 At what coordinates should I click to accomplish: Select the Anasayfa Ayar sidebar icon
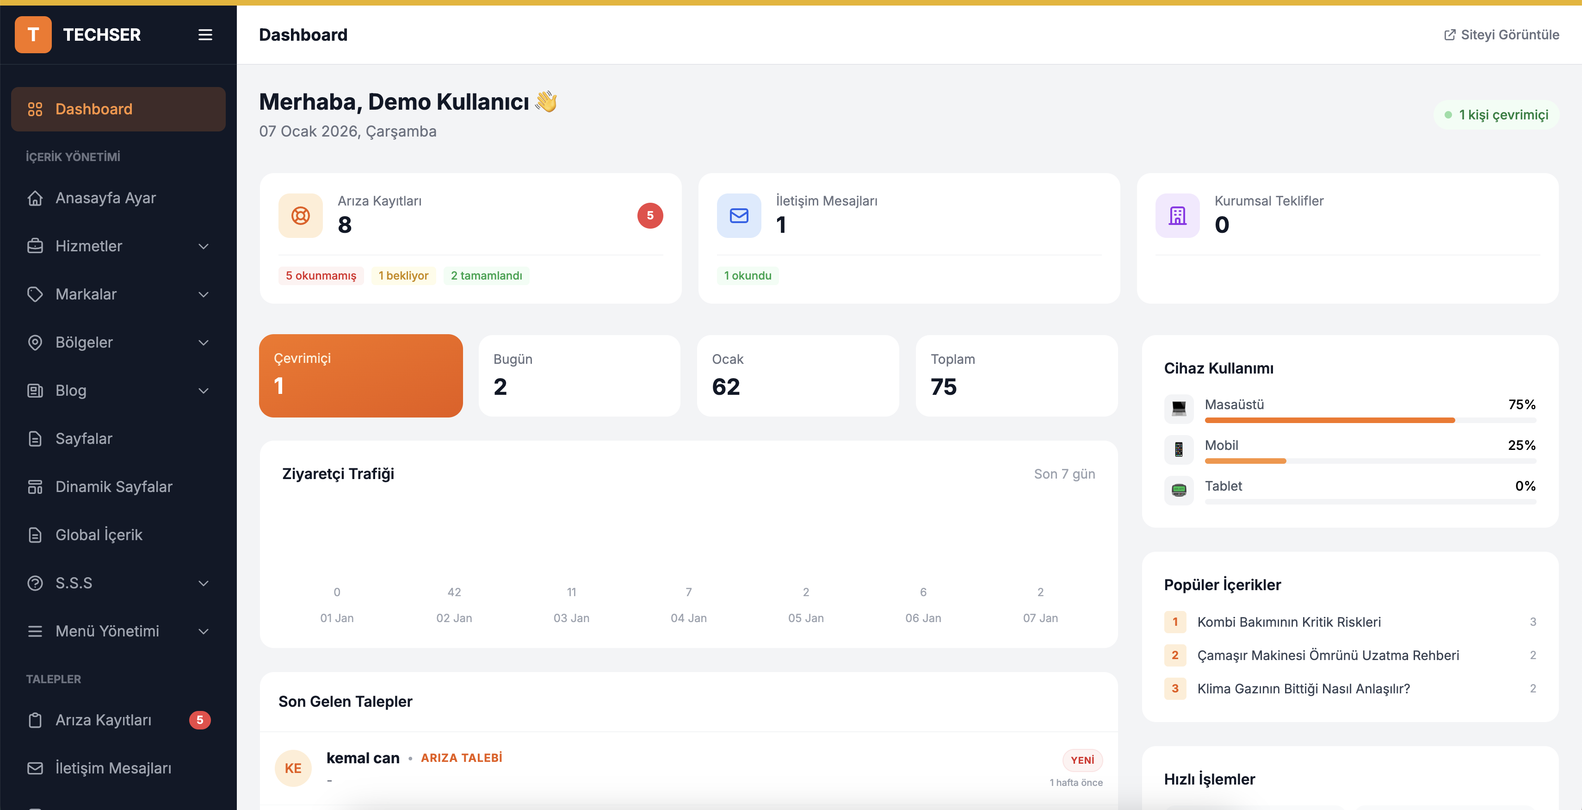[35, 197]
